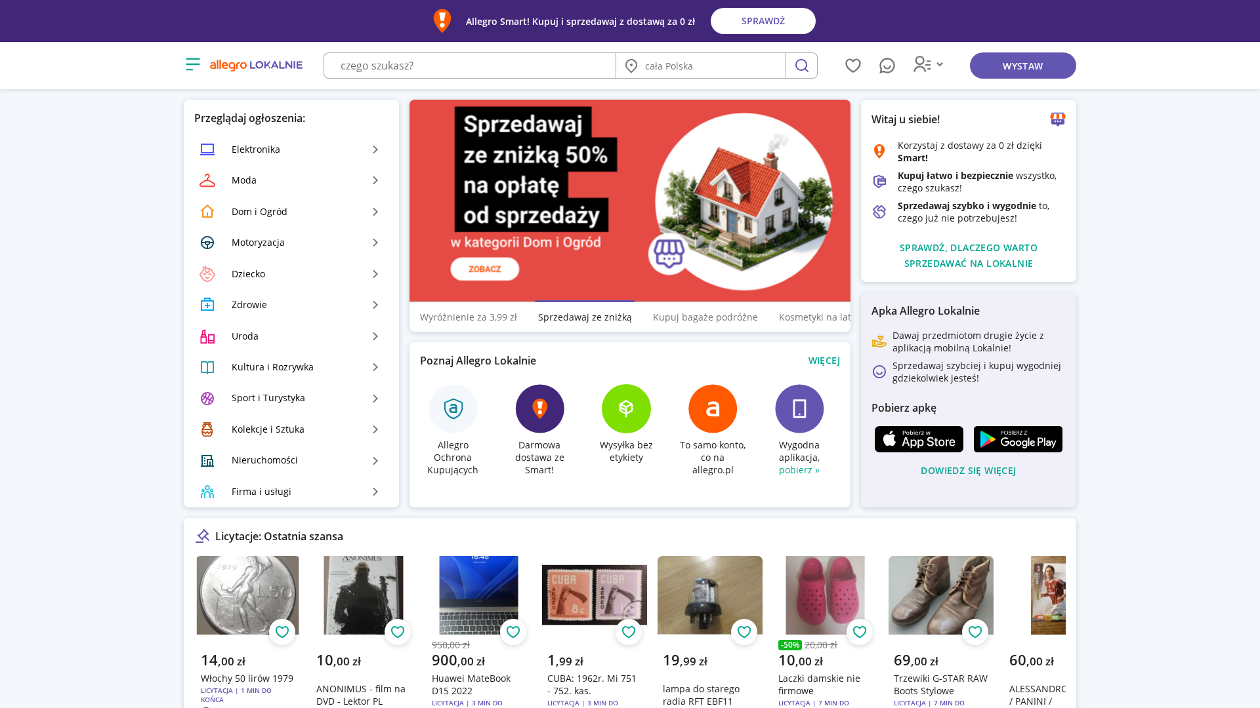
Task: Expand Zdrowie category chevron
Action: tap(375, 305)
